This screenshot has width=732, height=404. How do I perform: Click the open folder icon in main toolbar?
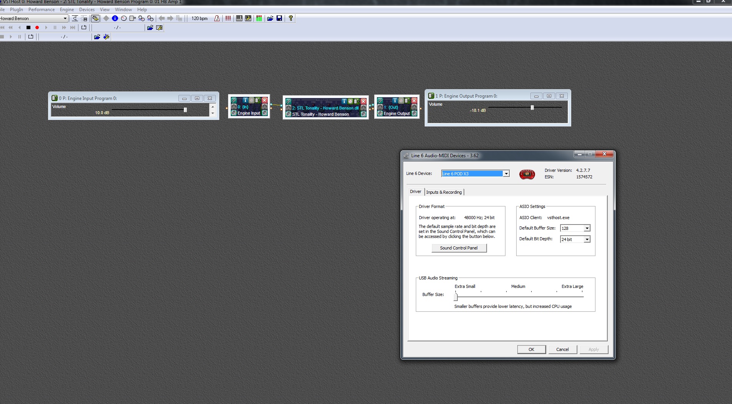[270, 18]
